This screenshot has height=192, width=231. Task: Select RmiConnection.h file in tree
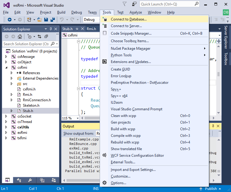tap(37, 100)
